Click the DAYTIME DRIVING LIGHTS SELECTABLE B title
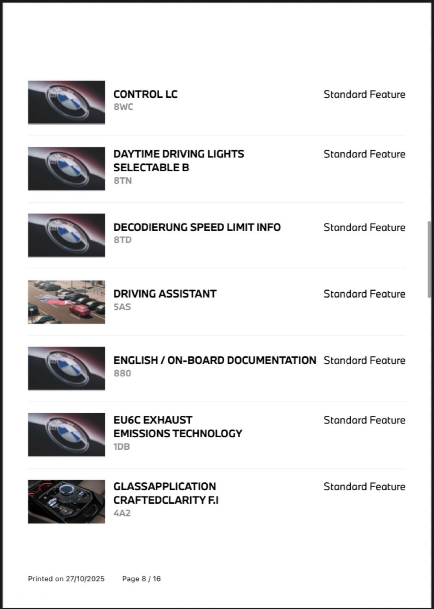 pos(178,160)
